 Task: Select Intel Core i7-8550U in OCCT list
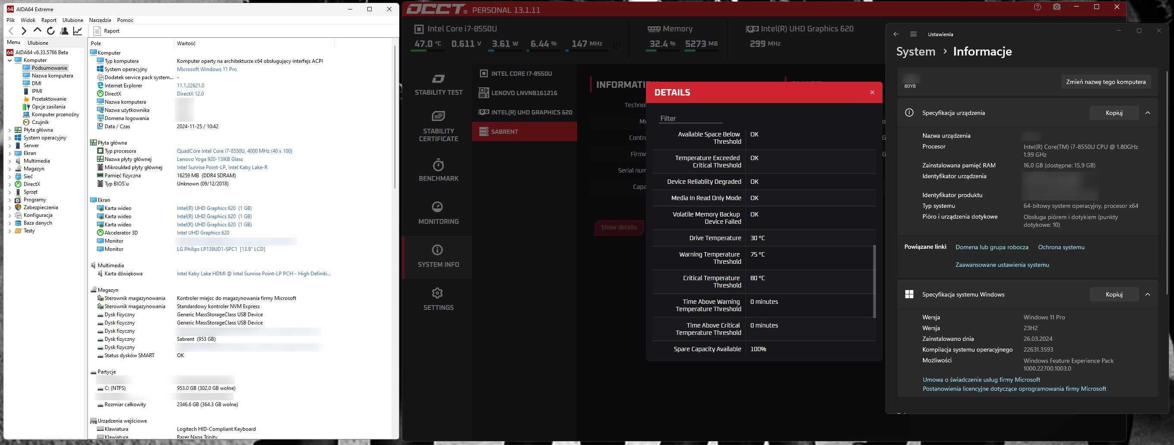click(x=524, y=73)
